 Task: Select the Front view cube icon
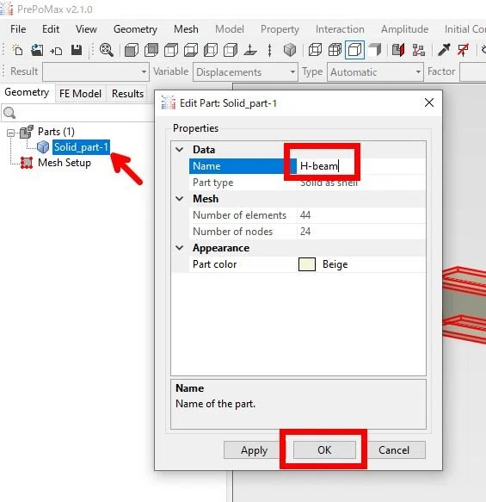(x=132, y=50)
